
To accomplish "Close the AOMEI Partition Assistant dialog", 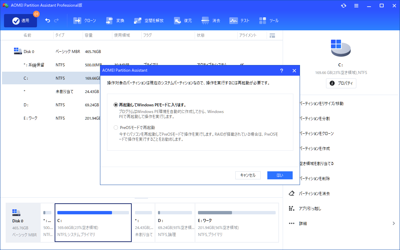I will click(x=294, y=71).
